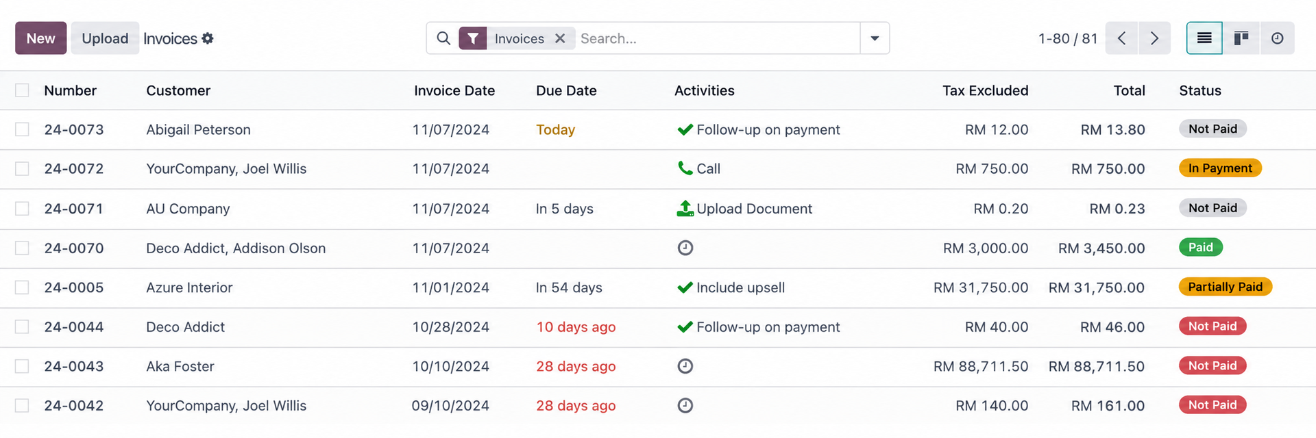Switch to Kanban view
This screenshot has height=438, width=1316.
pos(1241,38)
